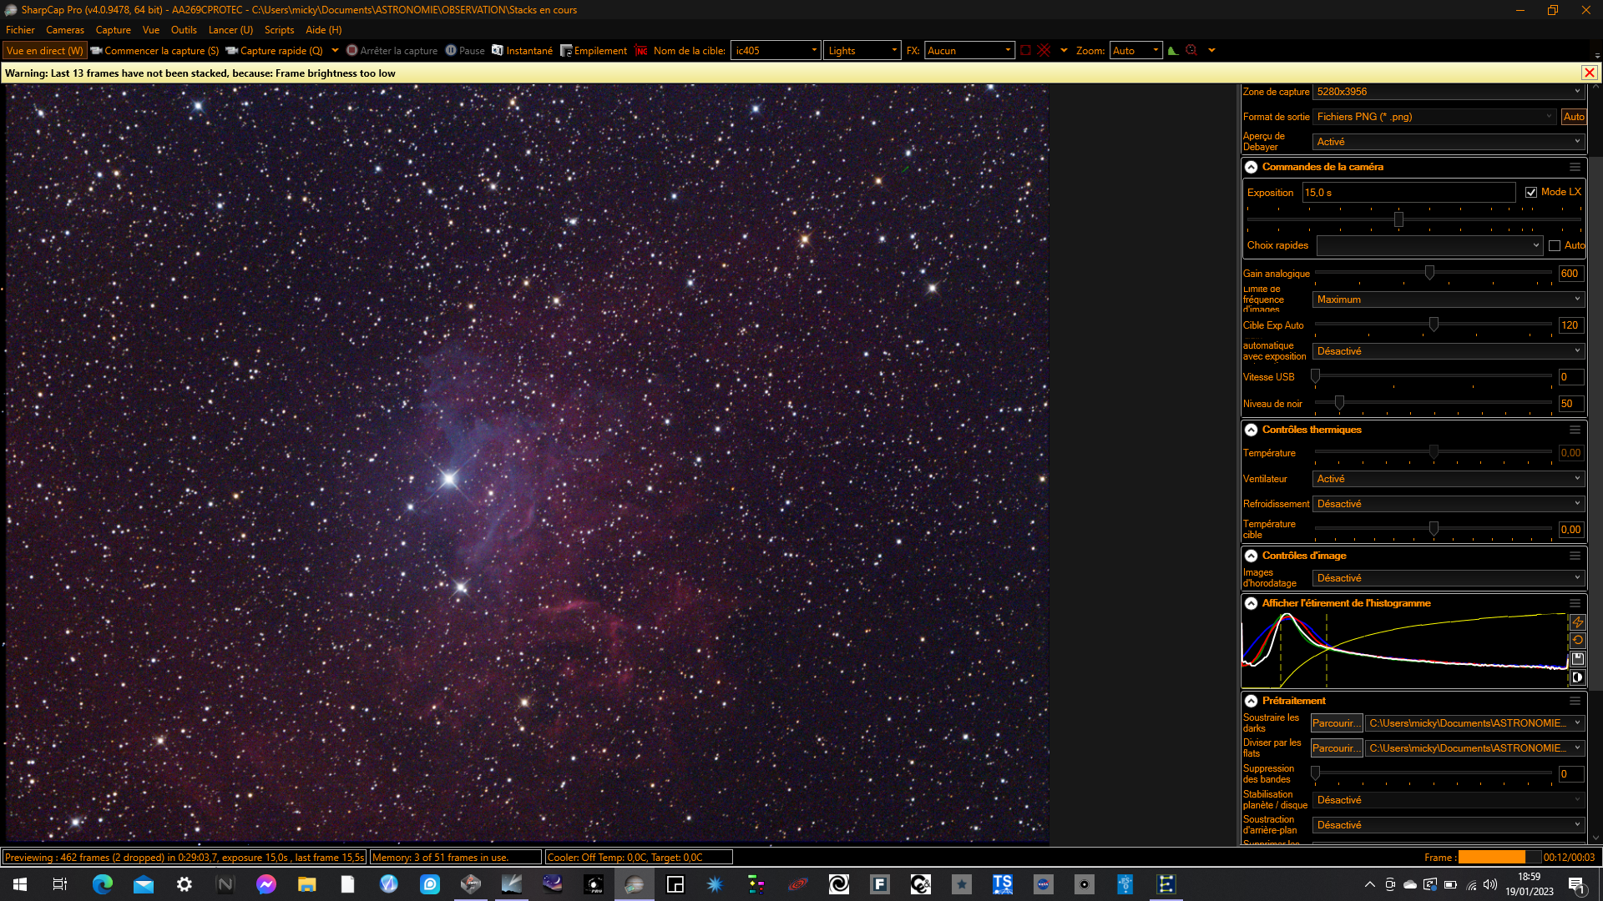Collapse the Afficher l'étirement de l'histogramme section

[x=1252, y=603]
